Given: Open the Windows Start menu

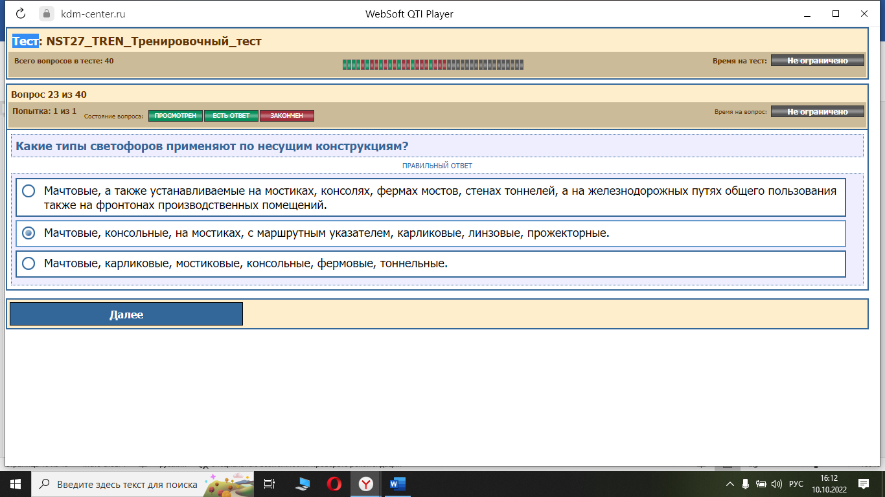Looking at the screenshot, I should [x=15, y=483].
